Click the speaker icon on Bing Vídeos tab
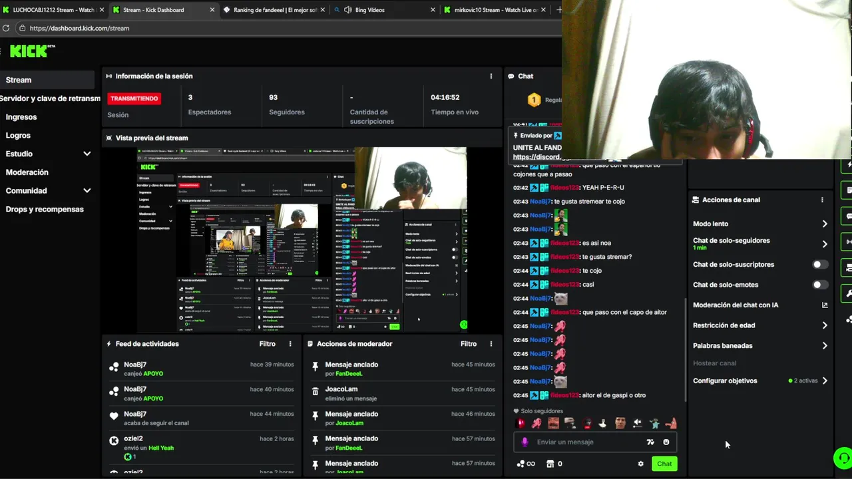852x479 pixels. coord(347,10)
